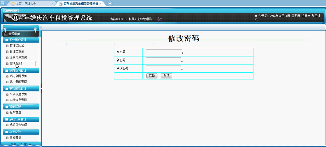Close the 主页 - 网址大全 tab

pyautogui.click(x=52, y=4)
